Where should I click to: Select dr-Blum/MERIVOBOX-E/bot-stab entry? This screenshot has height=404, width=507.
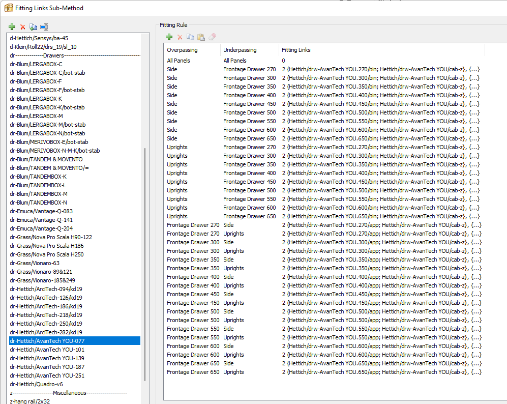[x=75, y=142]
